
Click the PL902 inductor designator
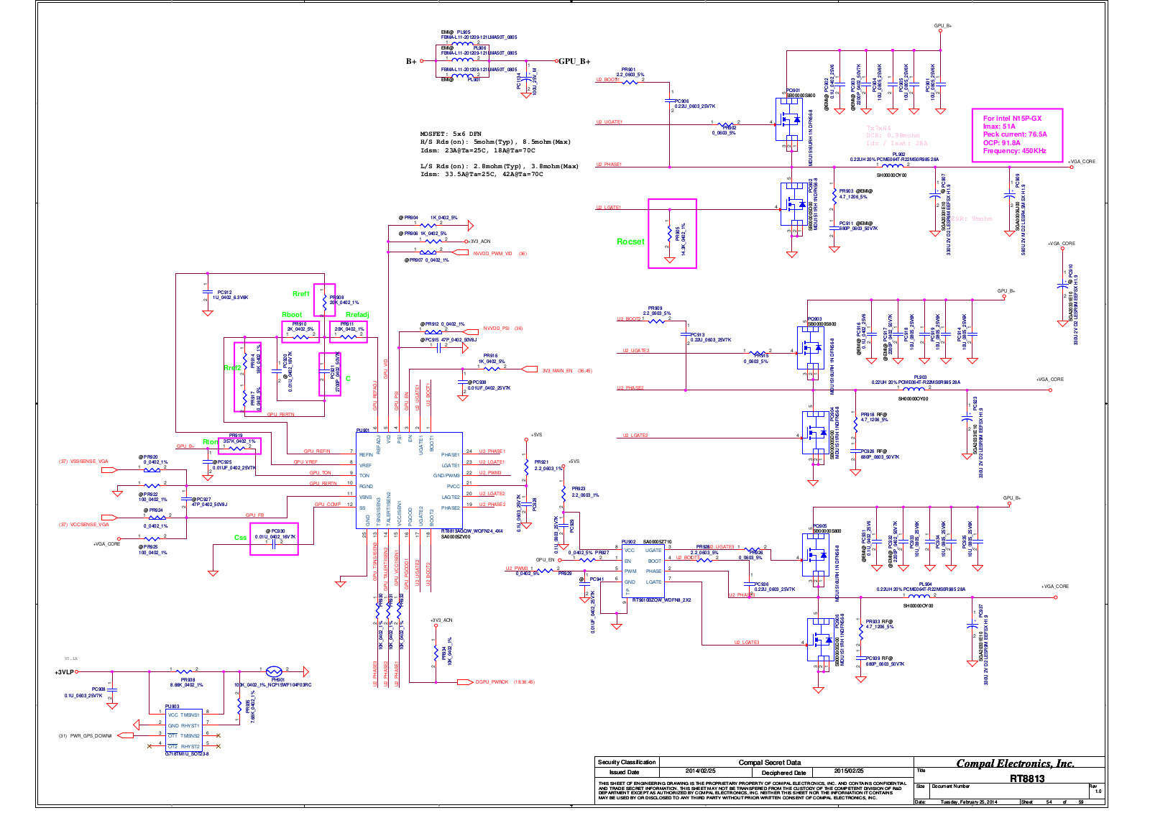[x=898, y=154]
